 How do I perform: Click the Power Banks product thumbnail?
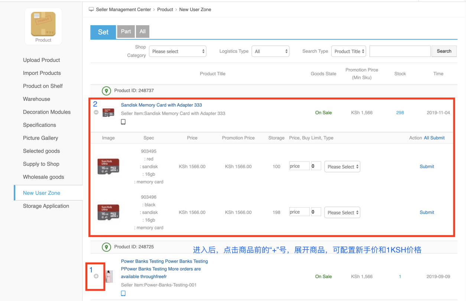109,277
